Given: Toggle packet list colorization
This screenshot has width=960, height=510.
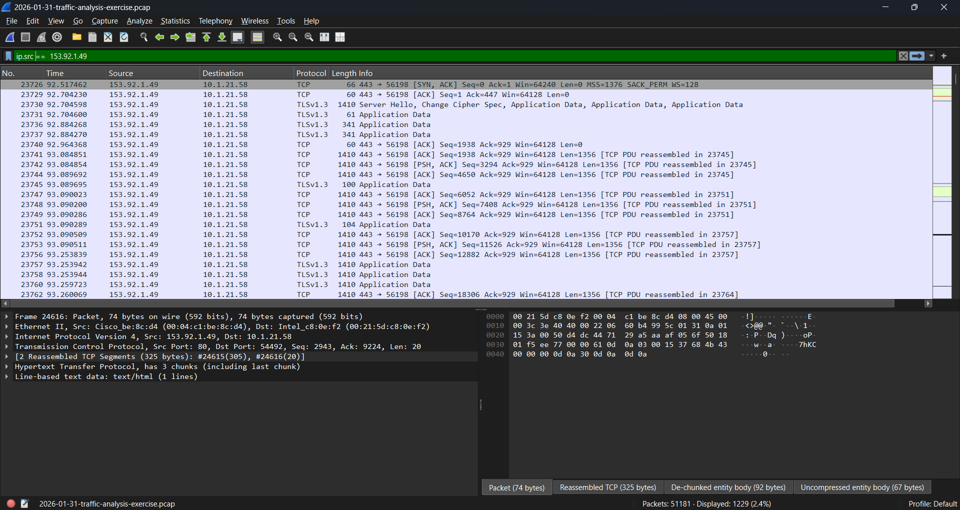Looking at the screenshot, I should pyautogui.click(x=257, y=37).
